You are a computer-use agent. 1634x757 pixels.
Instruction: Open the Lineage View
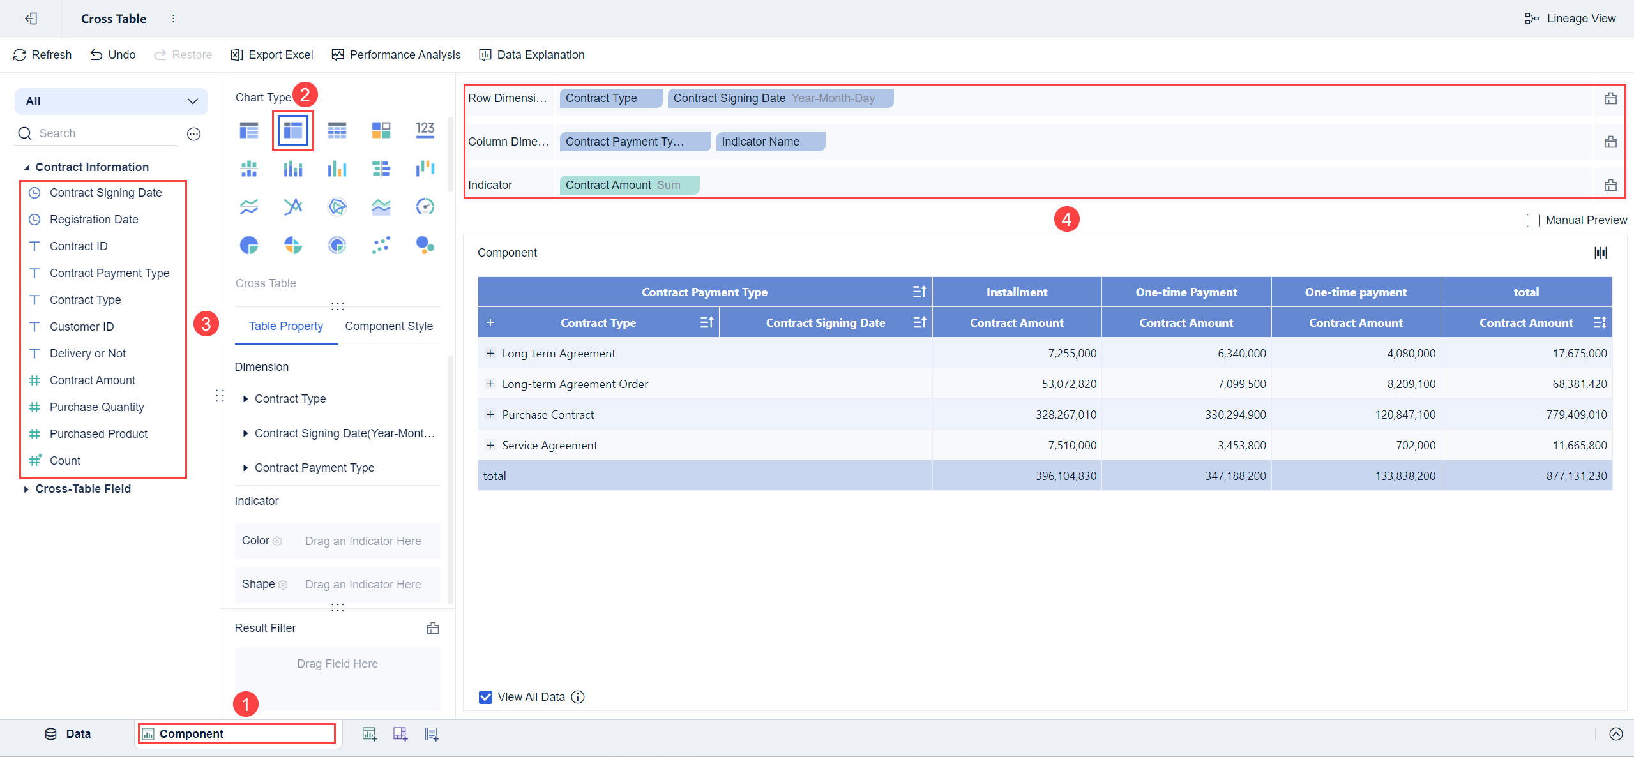1570,19
